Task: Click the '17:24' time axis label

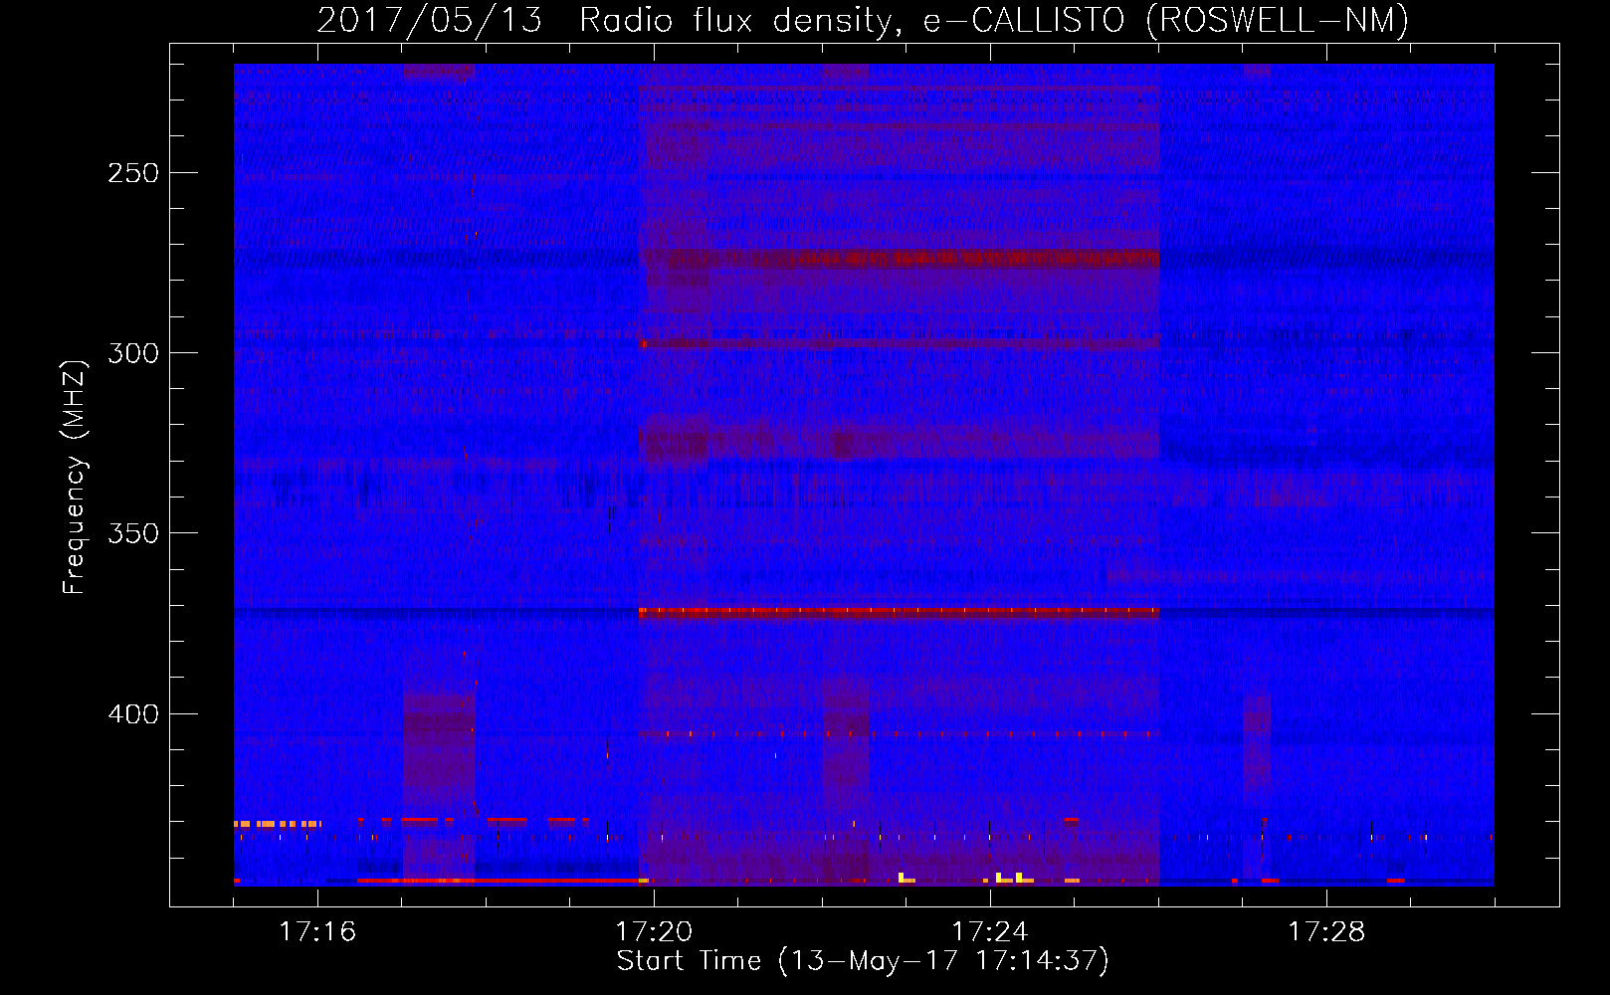Action: click(x=990, y=931)
